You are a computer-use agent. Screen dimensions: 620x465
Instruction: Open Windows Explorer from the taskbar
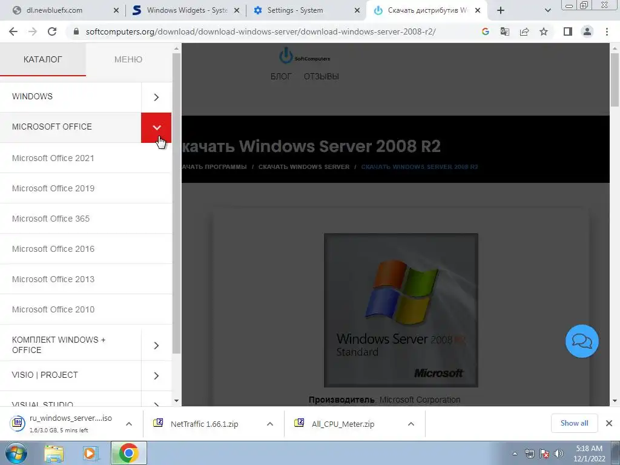point(54,453)
